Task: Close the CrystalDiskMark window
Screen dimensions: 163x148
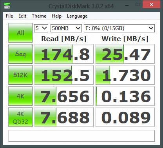Action: [152, 5]
